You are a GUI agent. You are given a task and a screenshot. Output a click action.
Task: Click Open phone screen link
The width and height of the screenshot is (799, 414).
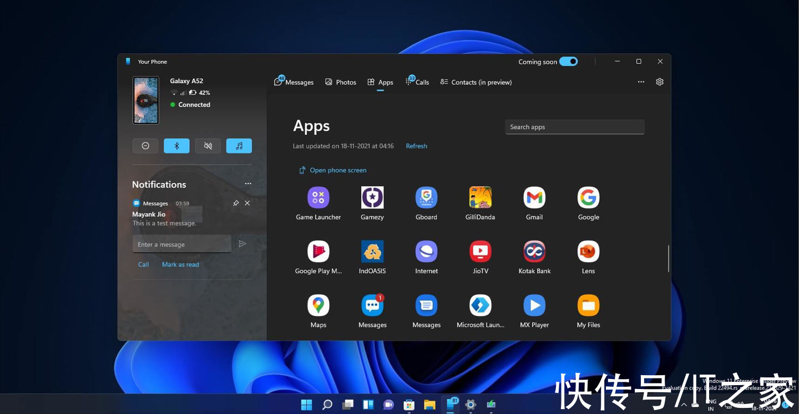(333, 170)
